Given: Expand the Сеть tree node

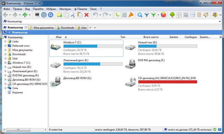Looking at the screenshot, I should [x=5, y=88].
